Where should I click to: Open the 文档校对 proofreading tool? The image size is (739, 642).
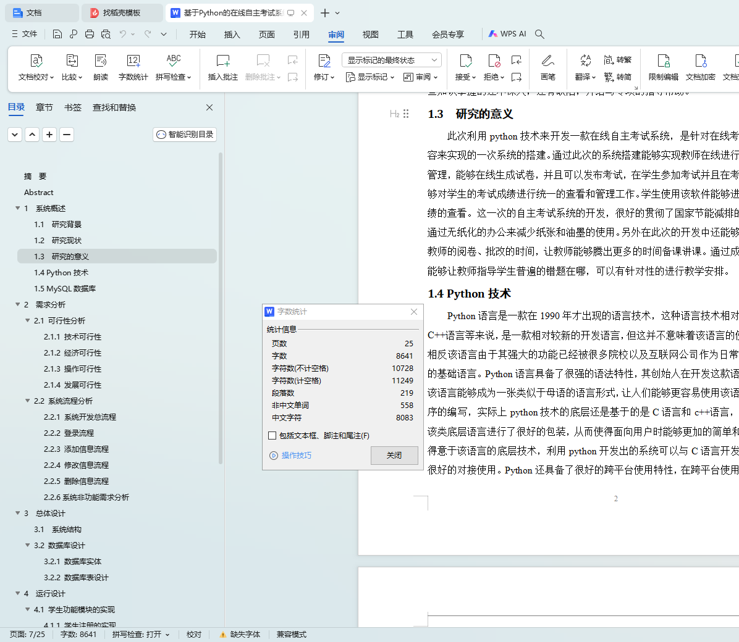36,67
